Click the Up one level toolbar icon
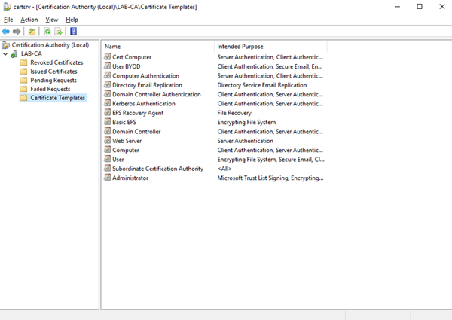This screenshot has width=452, height=320. (32, 32)
